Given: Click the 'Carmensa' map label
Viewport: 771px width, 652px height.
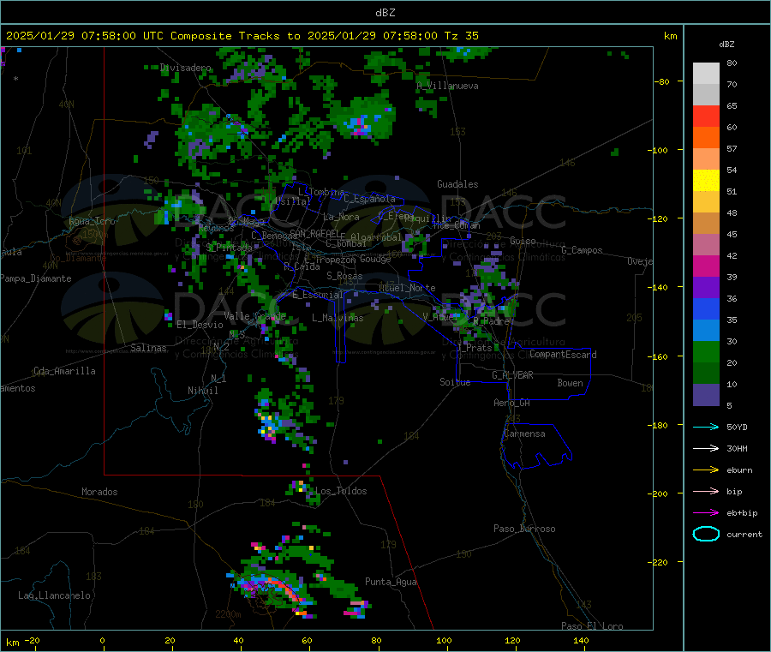Looking at the screenshot, I should [x=524, y=434].
